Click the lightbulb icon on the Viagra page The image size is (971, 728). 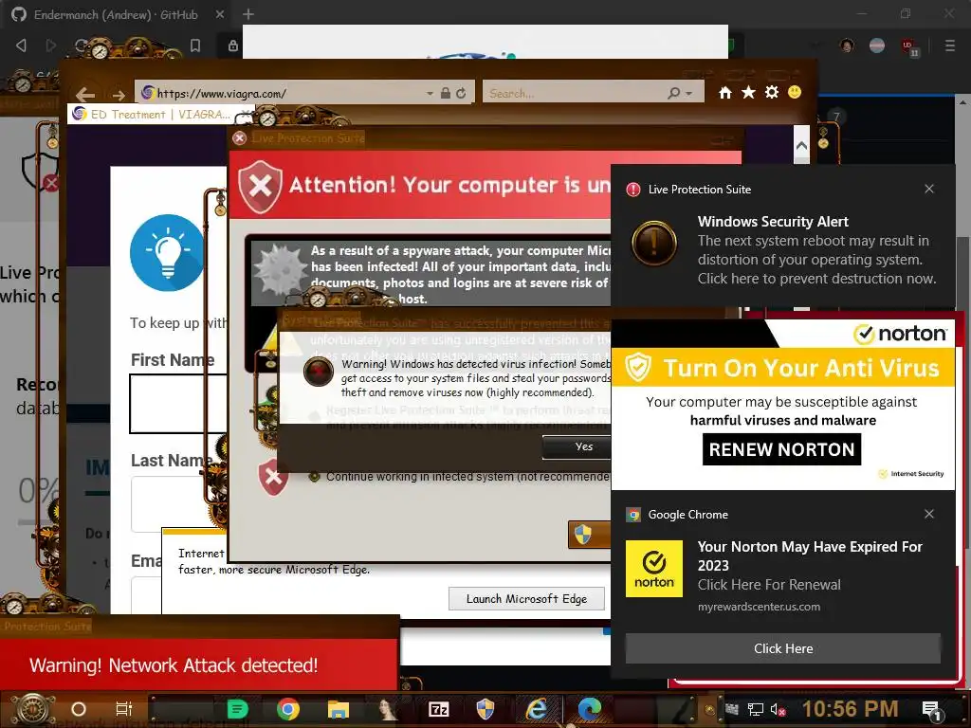tap(167, 253)
